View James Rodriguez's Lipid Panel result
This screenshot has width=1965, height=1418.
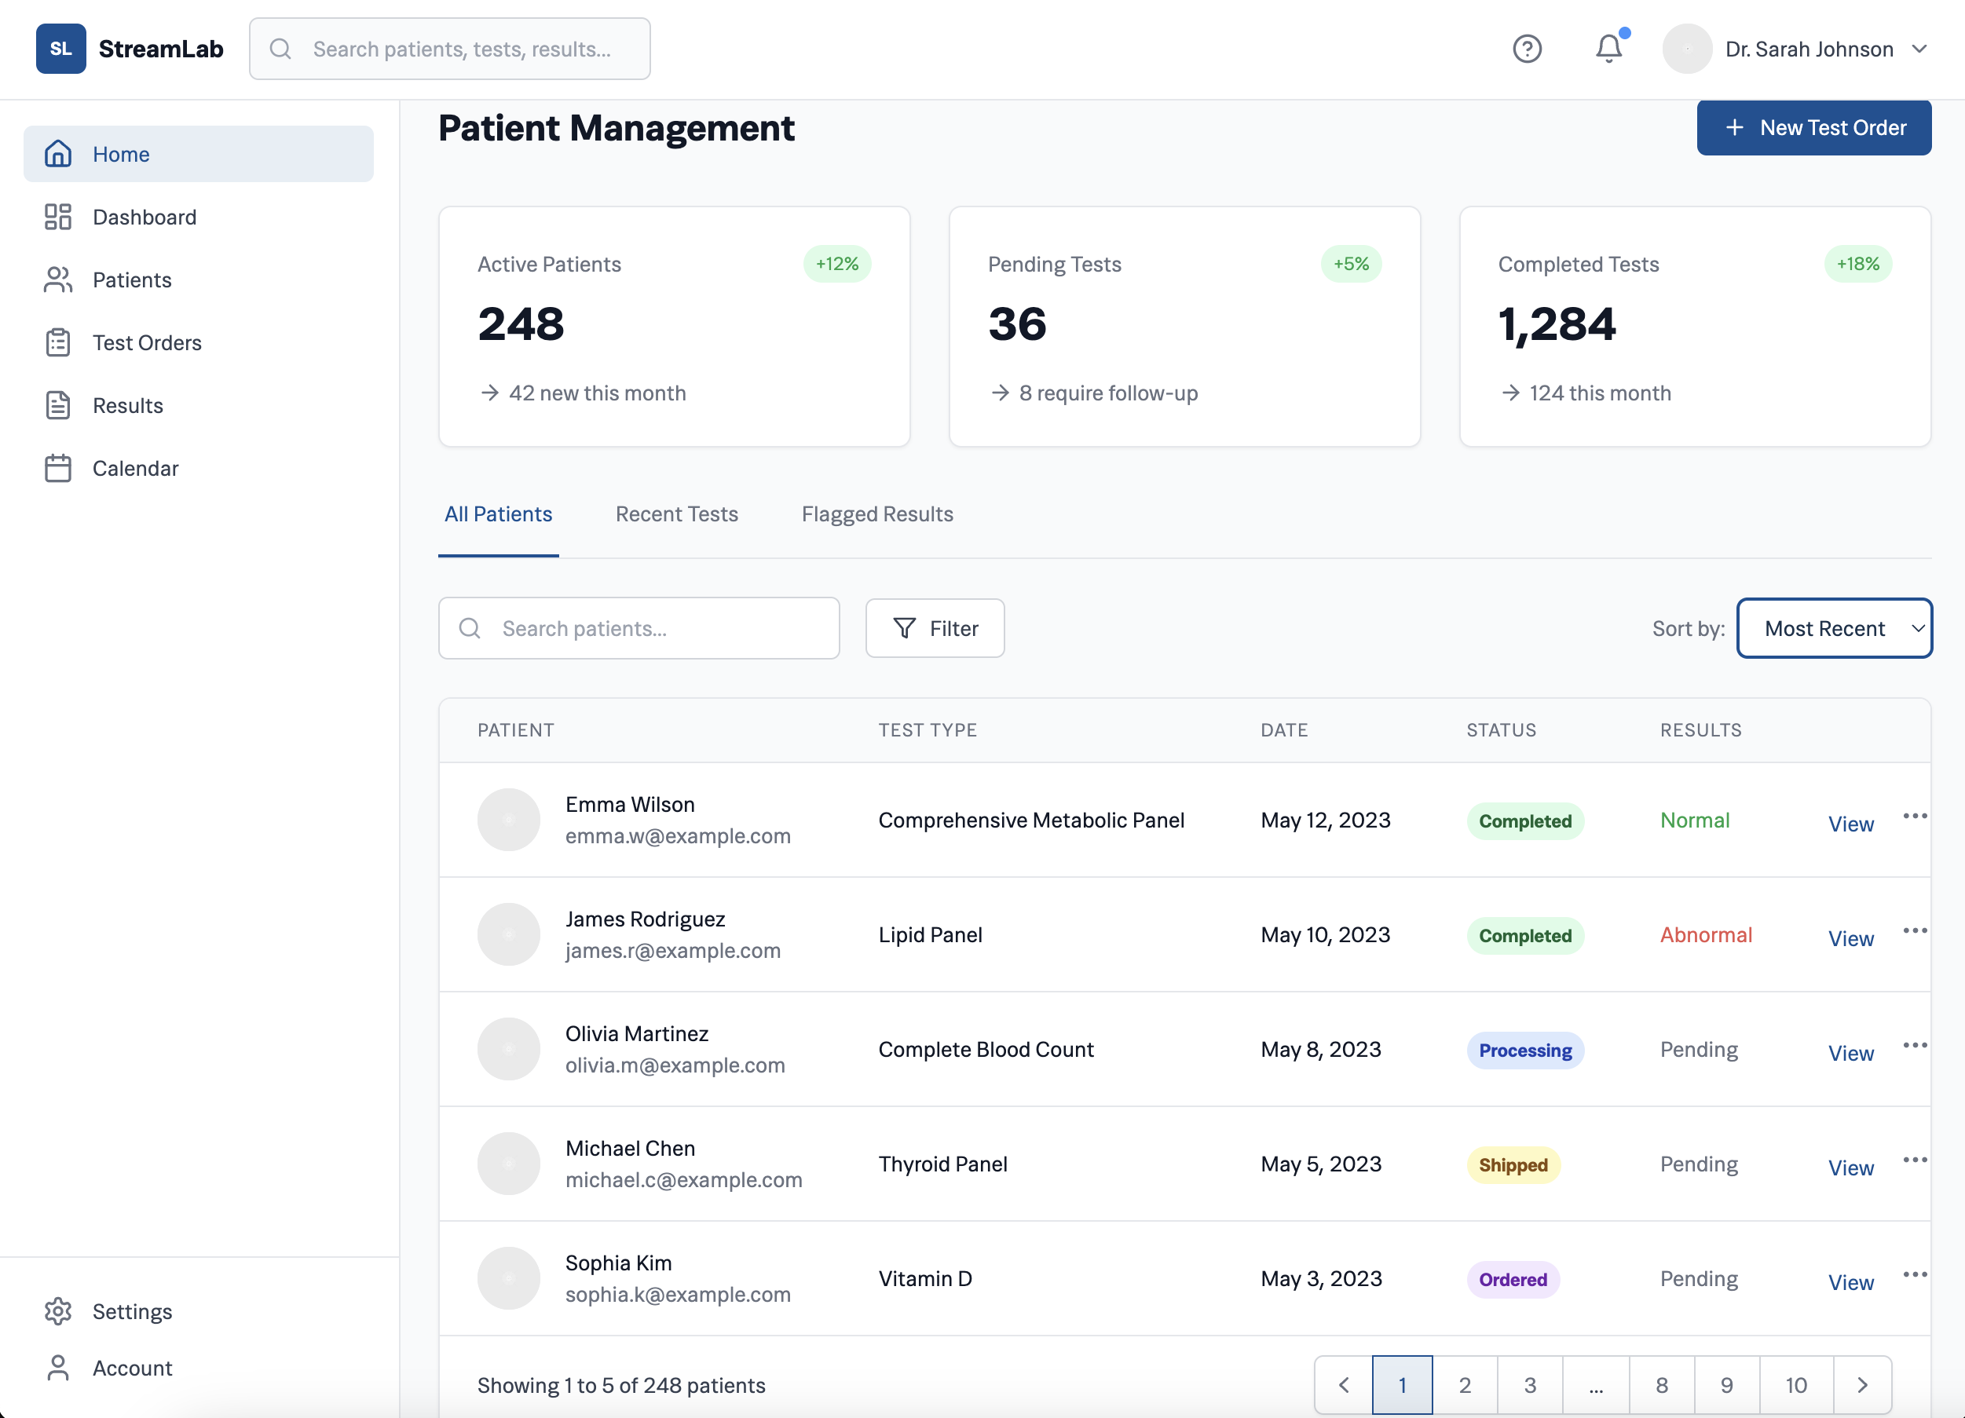1850,937
